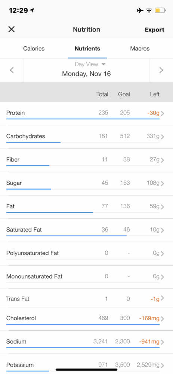Go to previous day arrow
The image size is (173, 374).
[x=12, y=70]
